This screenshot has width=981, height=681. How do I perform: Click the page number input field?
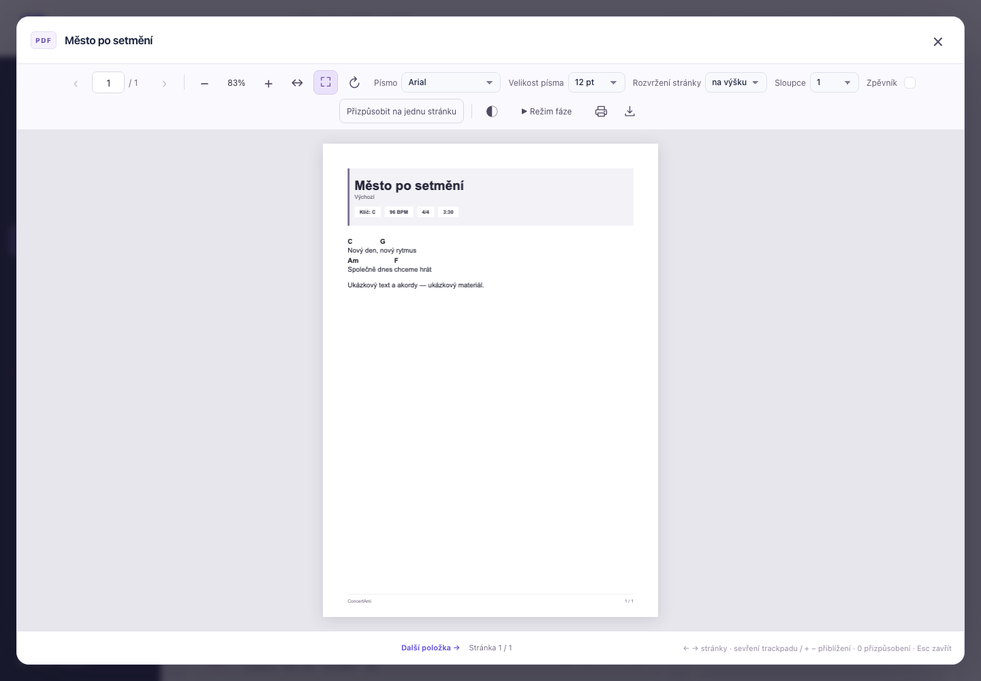[108, 82]
